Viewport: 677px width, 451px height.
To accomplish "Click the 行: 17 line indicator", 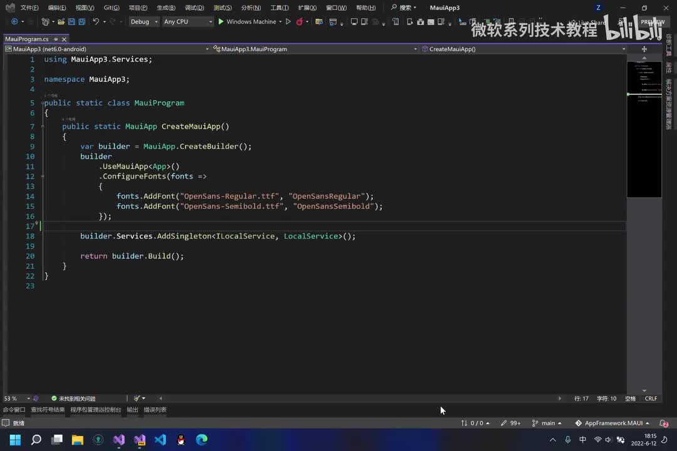I will [581, 398].
